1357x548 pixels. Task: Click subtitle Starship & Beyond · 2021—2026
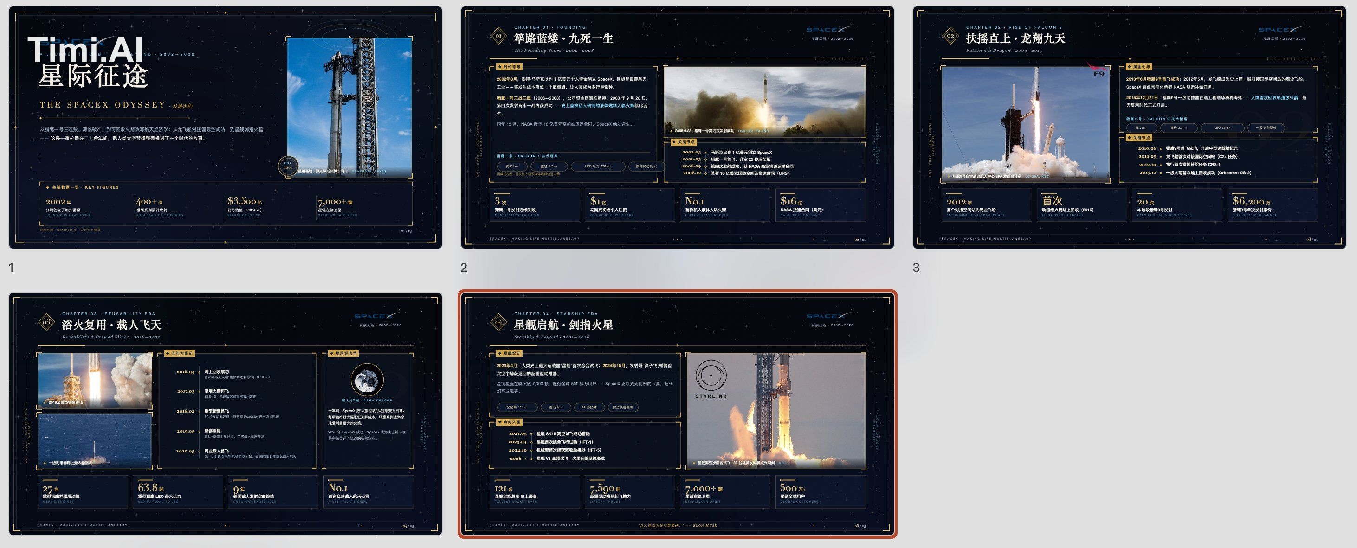(551, 337)
